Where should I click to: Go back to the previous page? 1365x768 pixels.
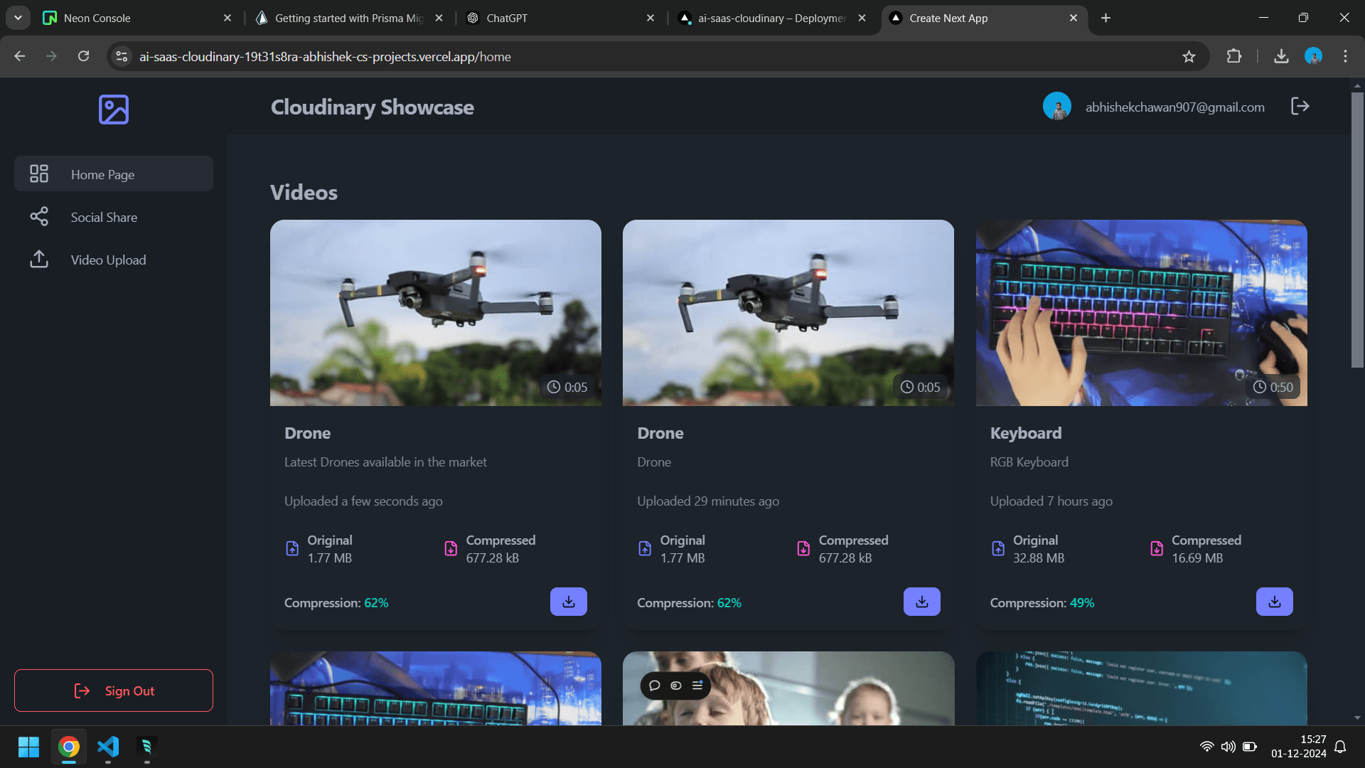click(x=20, y=56)
